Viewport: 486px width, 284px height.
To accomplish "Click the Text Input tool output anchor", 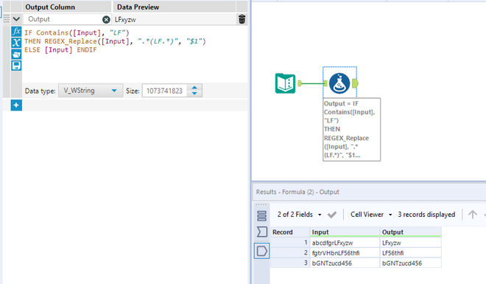I will tap(300, 83).
